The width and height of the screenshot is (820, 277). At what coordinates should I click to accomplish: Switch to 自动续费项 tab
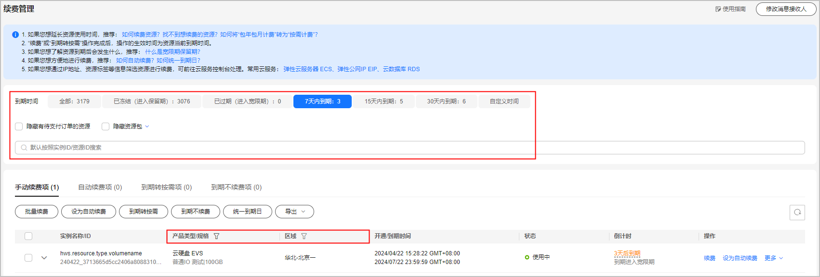pos(100,187)
